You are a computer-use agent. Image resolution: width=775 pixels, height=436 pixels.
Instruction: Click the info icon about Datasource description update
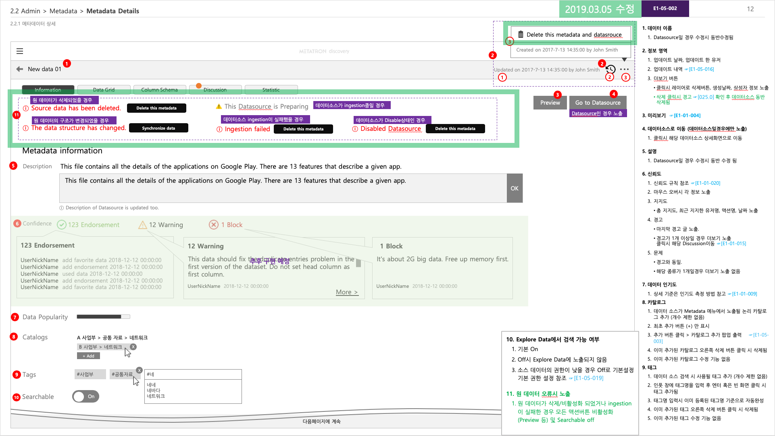tap(62, 208)
